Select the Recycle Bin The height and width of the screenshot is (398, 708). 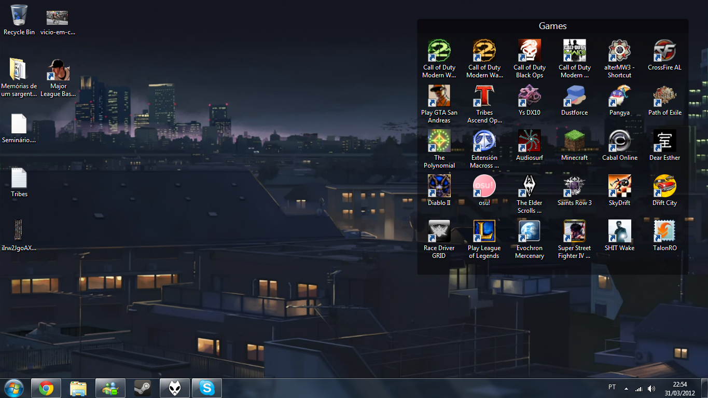point(19,16)
